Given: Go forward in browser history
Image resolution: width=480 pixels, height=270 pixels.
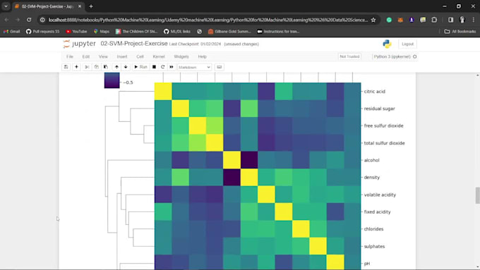Looking at the screenshot, I should (x=18, y=20).
